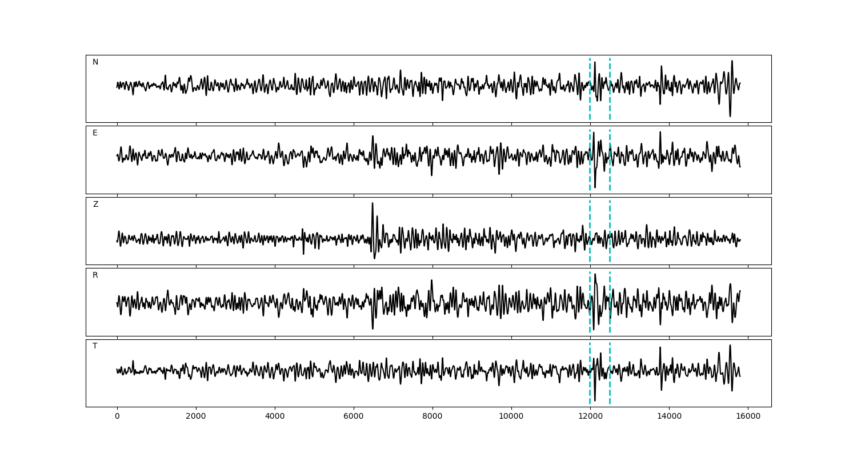Click the 14000 x-axis tick label
Screen dimensions: 857x457
pos(668,417)
